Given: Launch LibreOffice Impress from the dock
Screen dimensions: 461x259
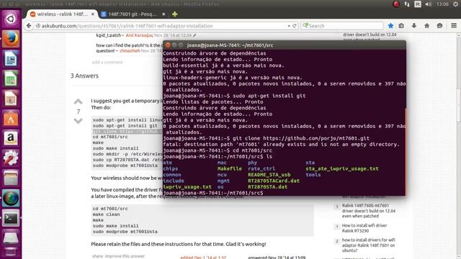Looking at the screenshot, I should (x=11, y=99).
